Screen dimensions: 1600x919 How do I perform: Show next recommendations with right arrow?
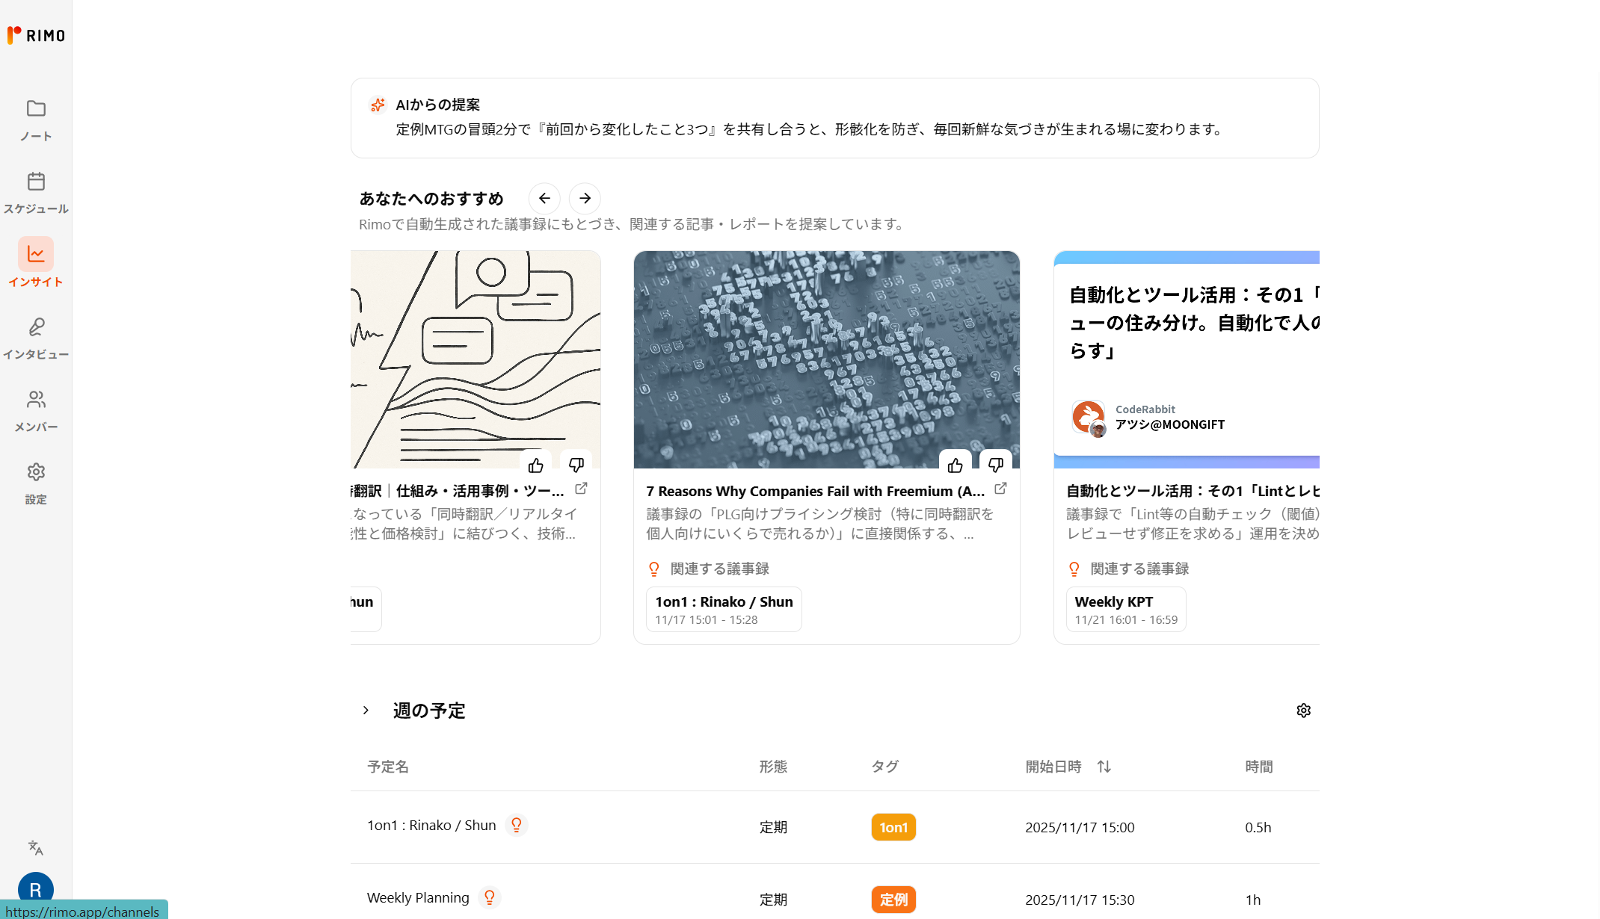585,199
